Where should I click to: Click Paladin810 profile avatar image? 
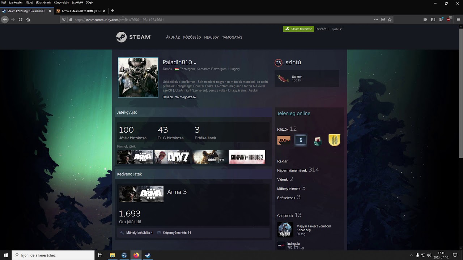click(x=138, y=77)
